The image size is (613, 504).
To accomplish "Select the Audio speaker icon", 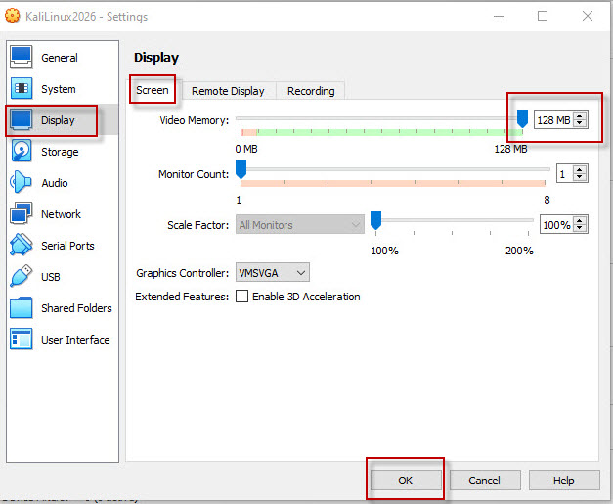I will 21,182.
